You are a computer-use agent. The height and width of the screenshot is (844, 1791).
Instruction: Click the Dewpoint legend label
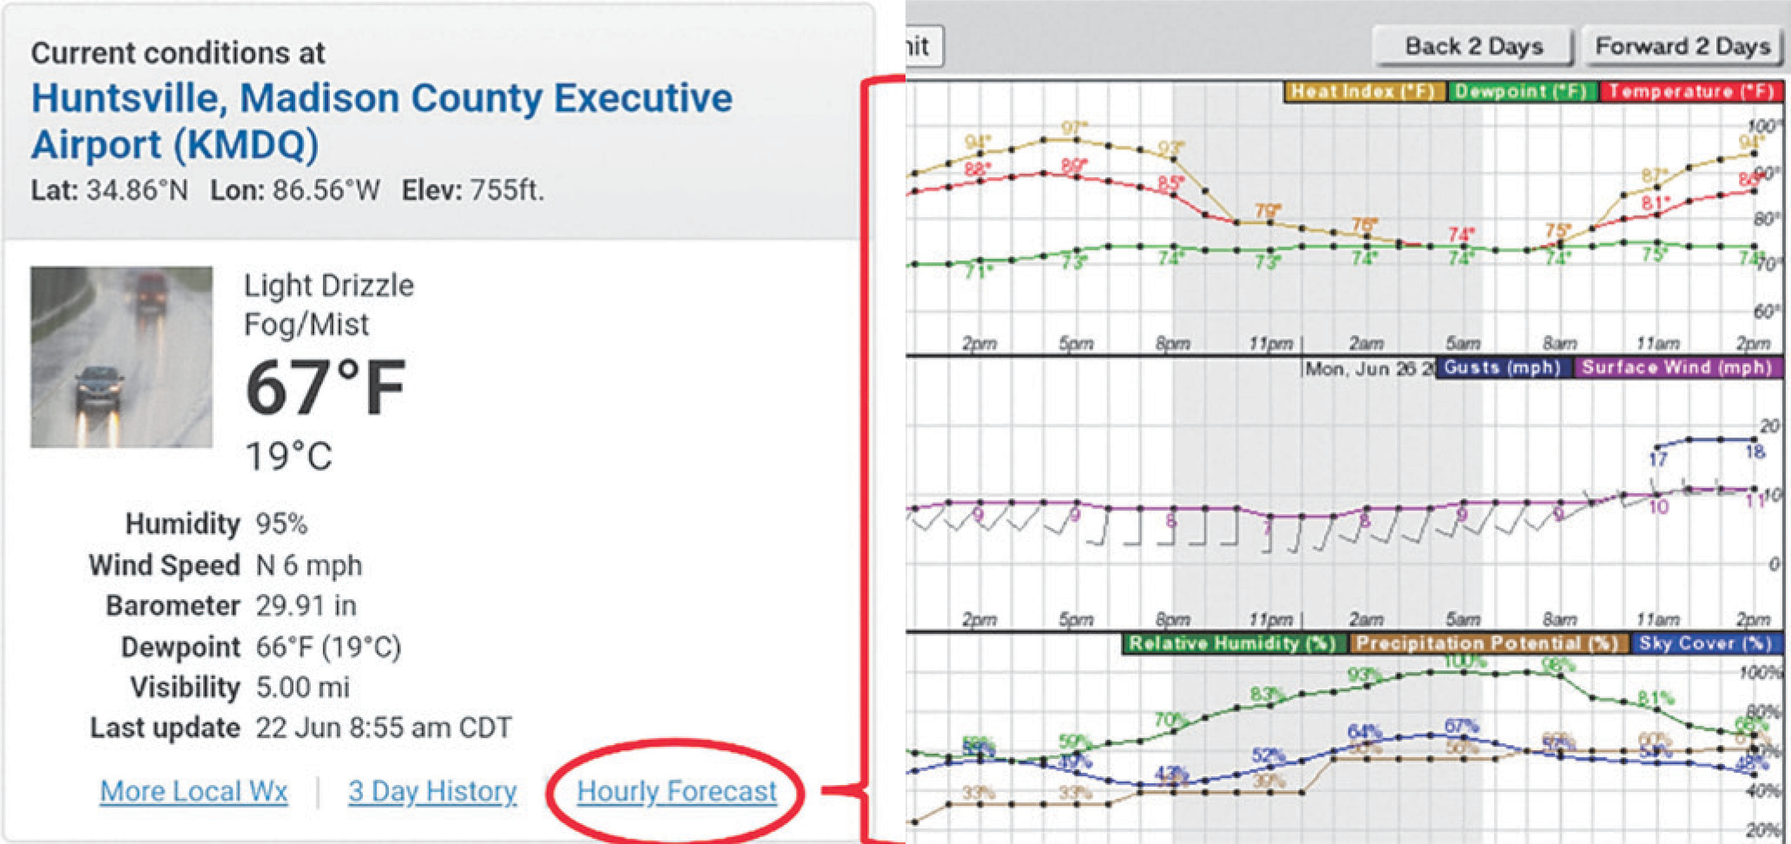(1521, 91)
